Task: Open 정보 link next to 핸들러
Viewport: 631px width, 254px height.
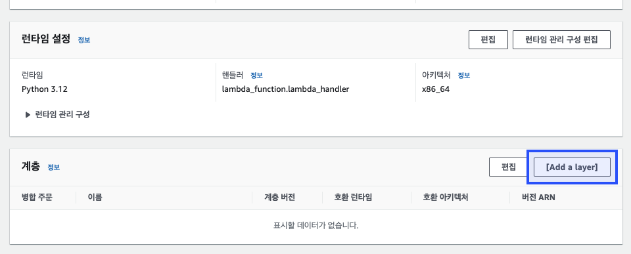Action: [x=256, y=75]
